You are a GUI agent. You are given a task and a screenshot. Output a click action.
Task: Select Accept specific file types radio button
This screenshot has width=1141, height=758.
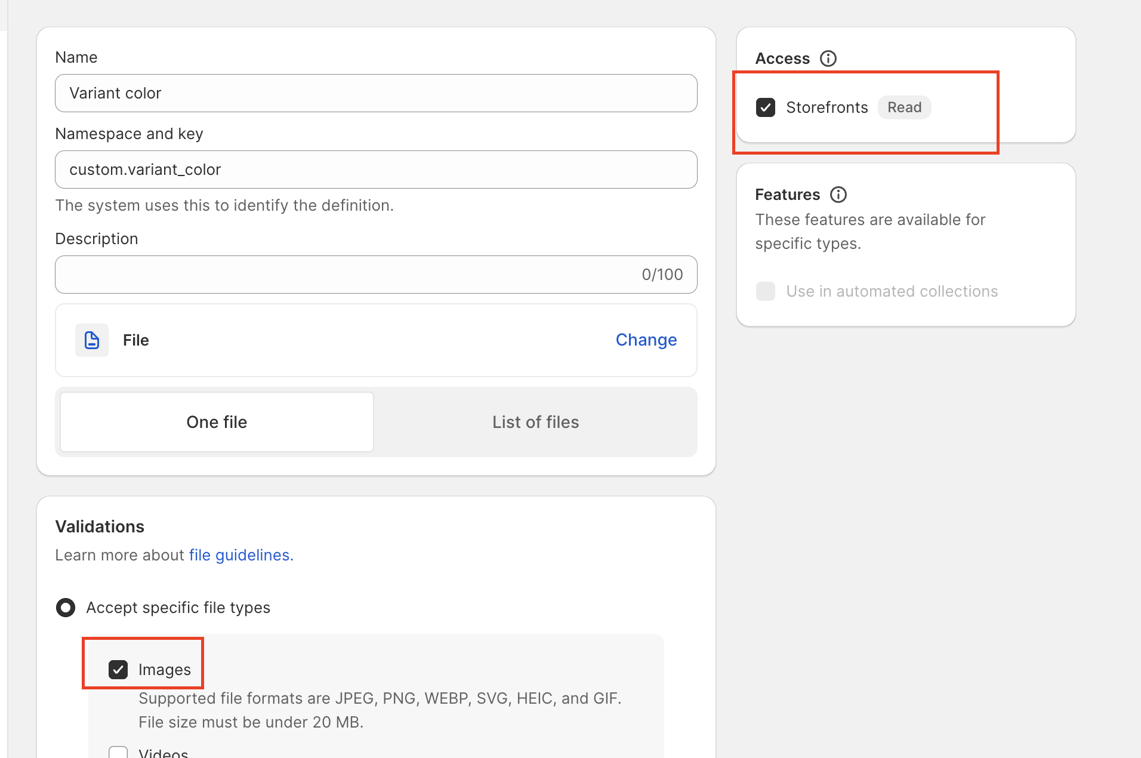click(x=66, y=608)
